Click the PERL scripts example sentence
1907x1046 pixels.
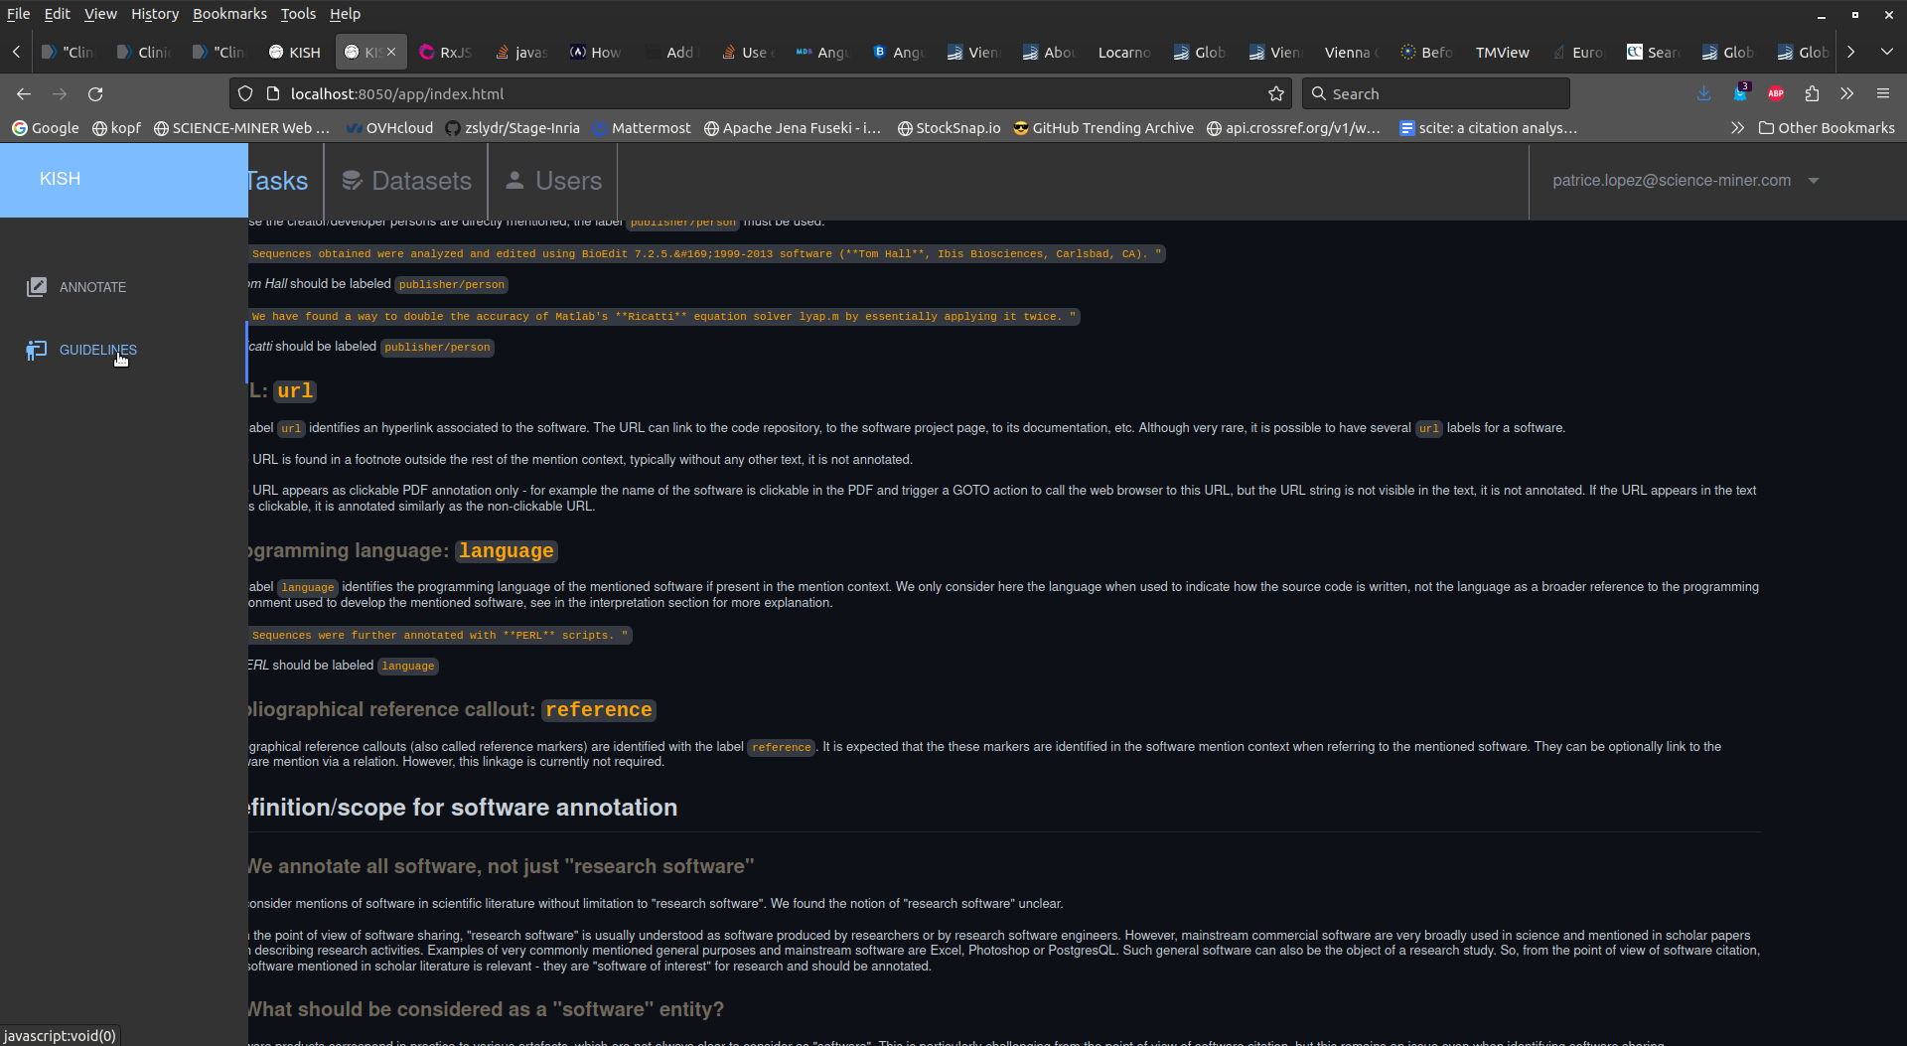pos(440,636)
